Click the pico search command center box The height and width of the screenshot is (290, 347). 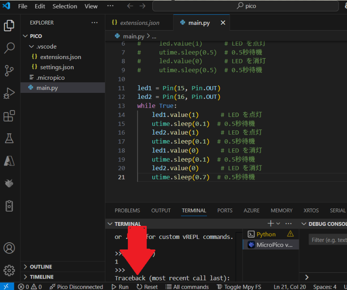click(245, 6)
